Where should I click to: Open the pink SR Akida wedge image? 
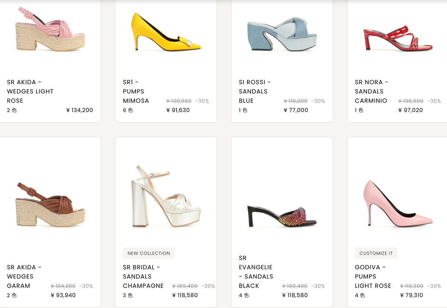click(50, 29)
